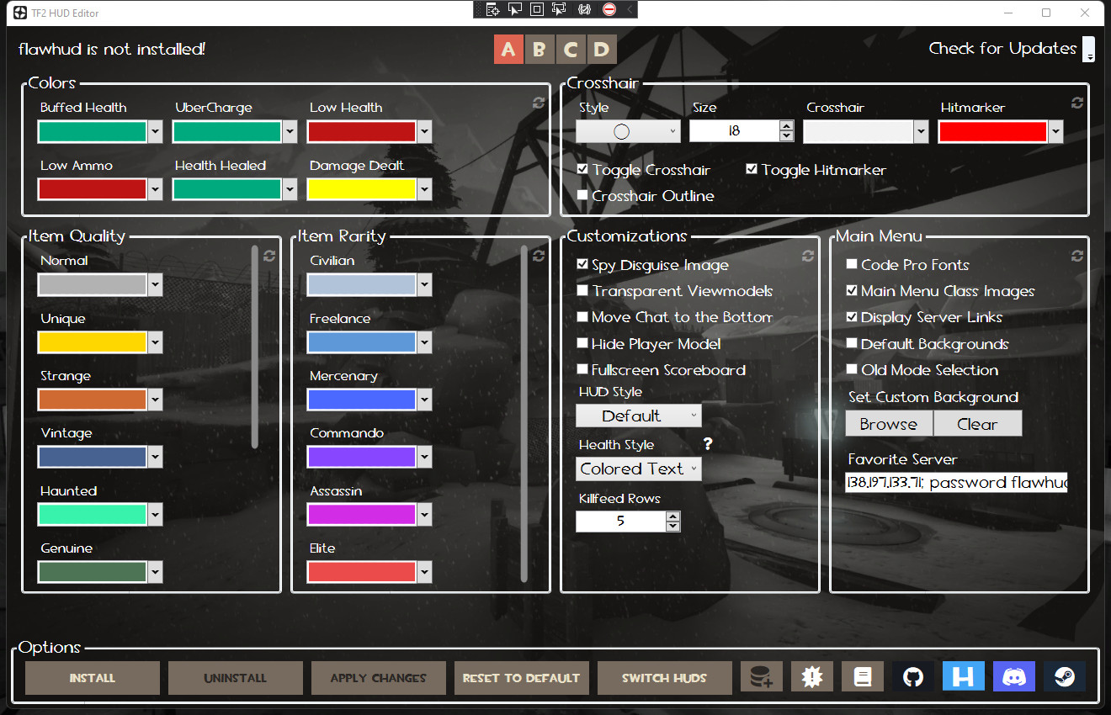Click the add database icon in Options
The image size is (1111, 715).
coord(761,675)
